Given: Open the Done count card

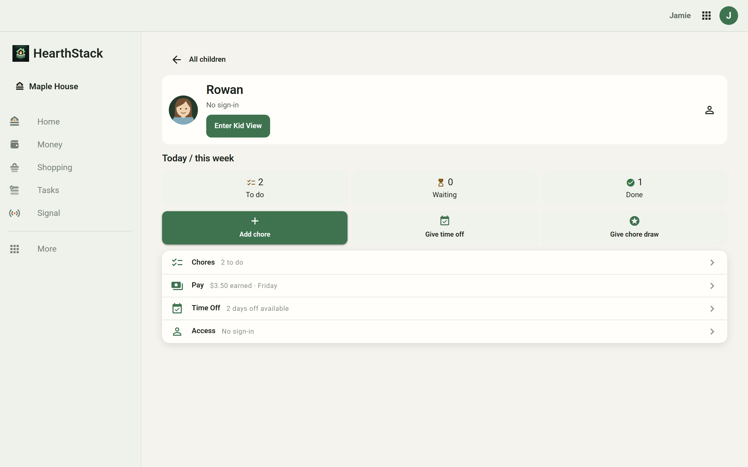Looking at the screenshot, I should [634, 188].
